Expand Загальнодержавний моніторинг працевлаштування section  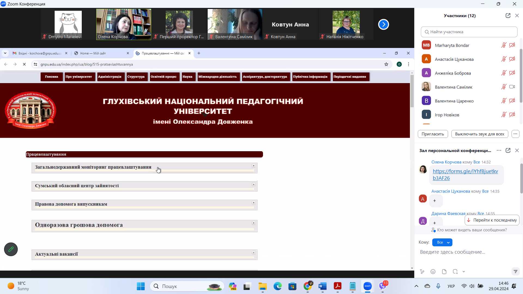coord(144,168)
